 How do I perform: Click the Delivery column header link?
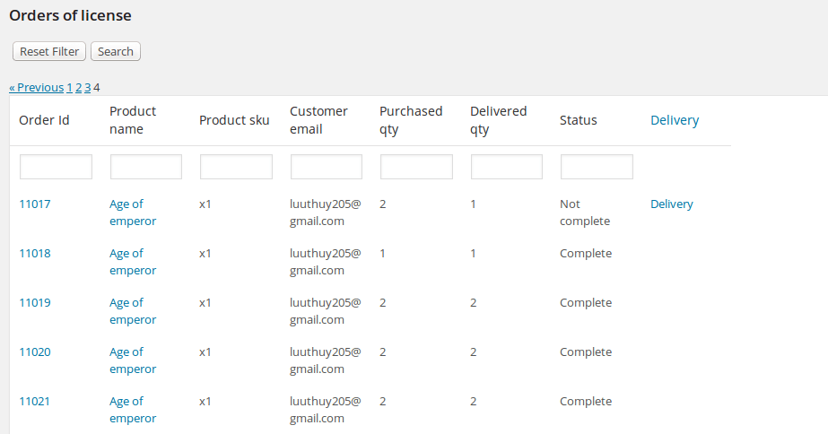point(674,120)
